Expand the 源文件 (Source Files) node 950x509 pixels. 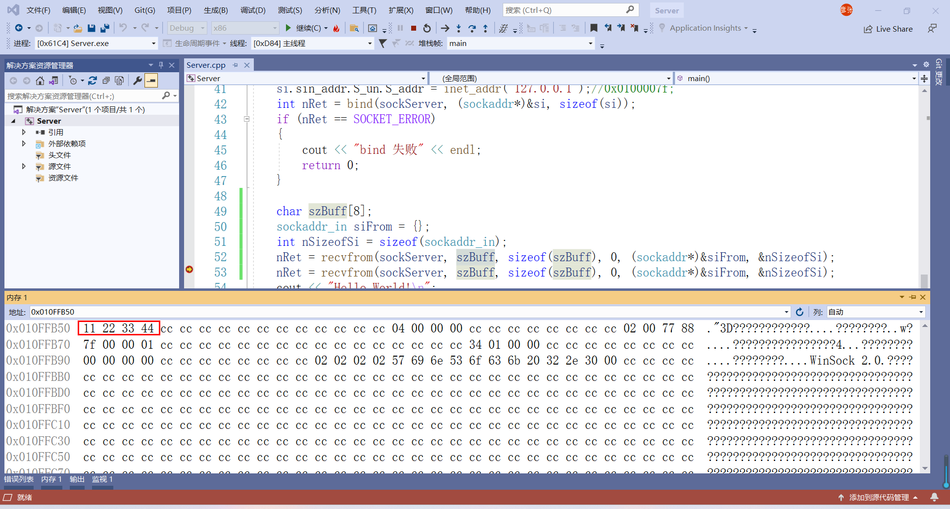click(x=23, y=166)
